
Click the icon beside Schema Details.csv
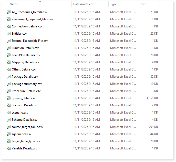pyautogui.click(x=9, y=120)
